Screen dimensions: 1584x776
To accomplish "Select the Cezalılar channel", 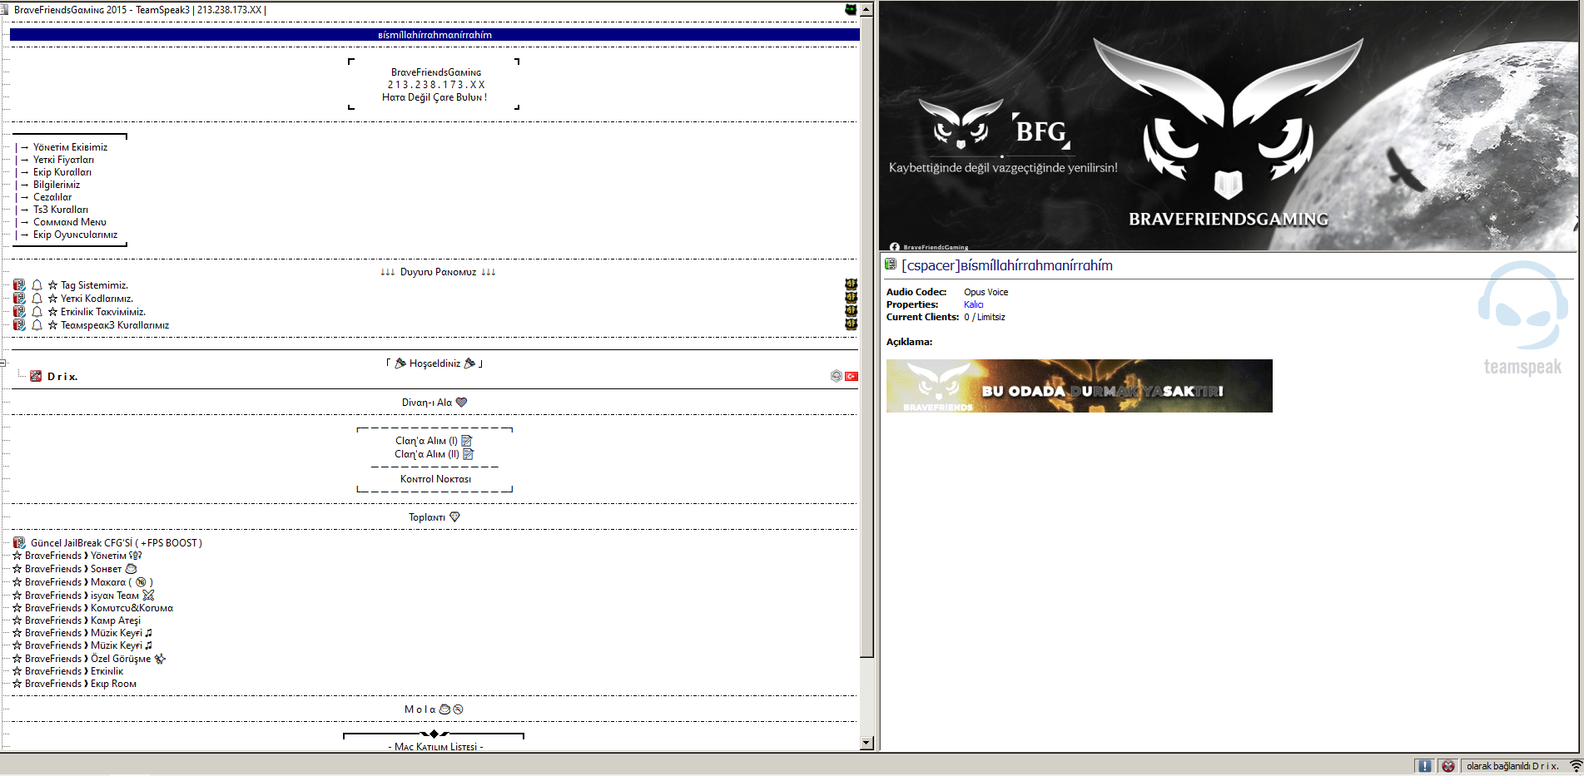I will point(52,197).
